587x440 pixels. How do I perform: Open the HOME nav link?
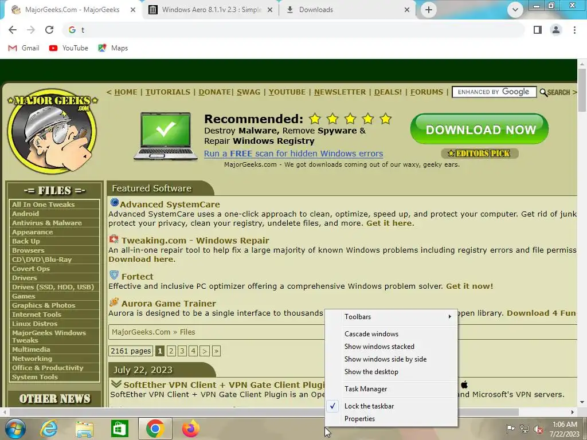click(x=126, y=92)
